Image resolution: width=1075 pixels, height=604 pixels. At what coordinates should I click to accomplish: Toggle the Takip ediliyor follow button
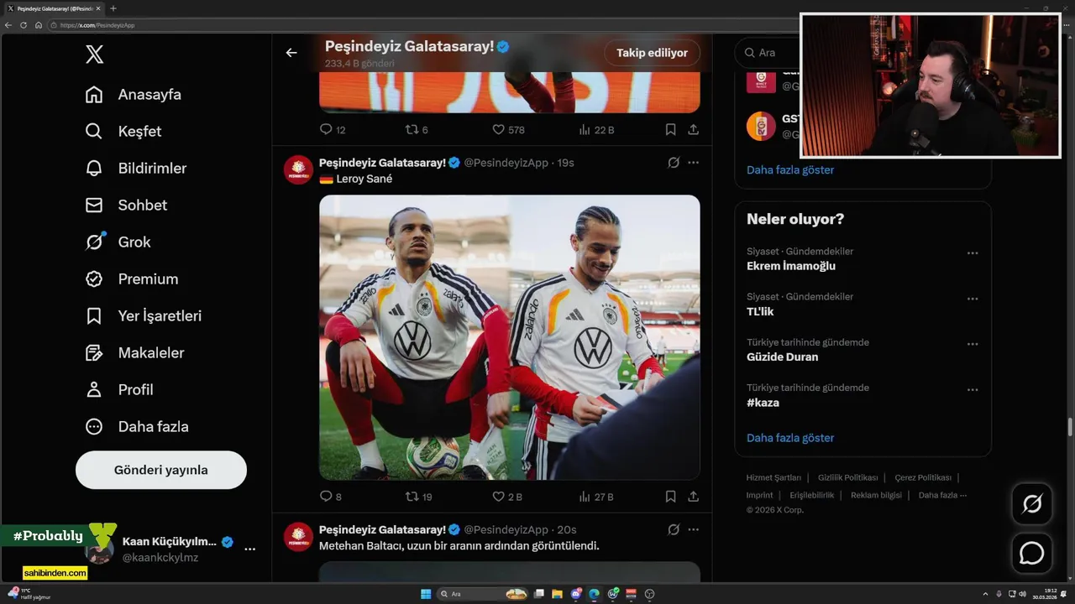point(652,53)
